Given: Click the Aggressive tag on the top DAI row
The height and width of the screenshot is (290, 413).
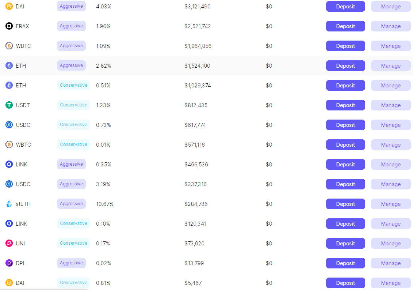Looking at the screenshot, I should [71, 6].
